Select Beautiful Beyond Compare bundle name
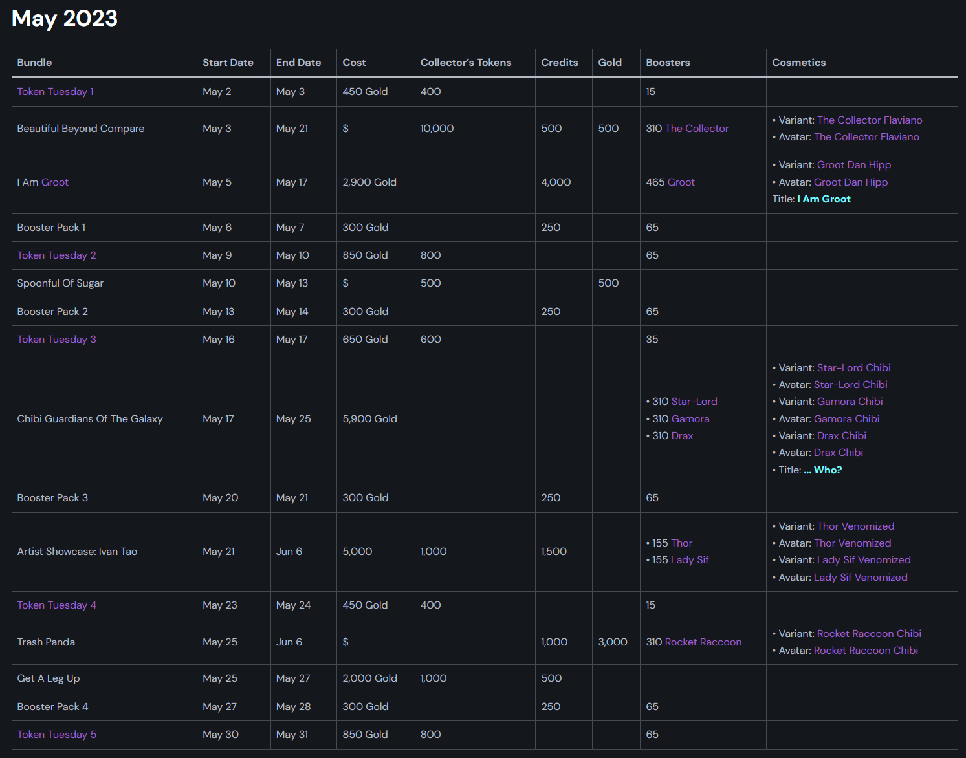This screenshot has height=758, width=966. 81,129
